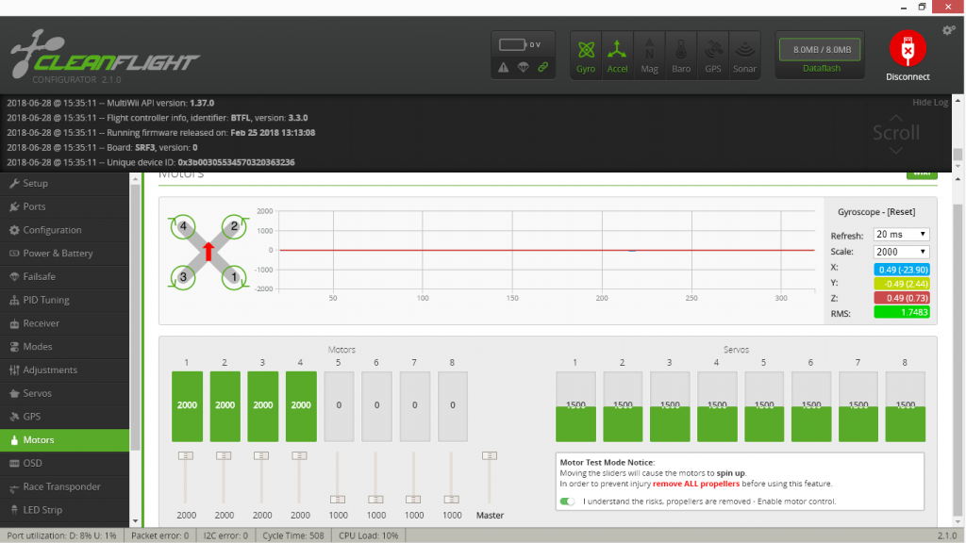Click the Master motor slider handle
The width and height of the screenshot is (966, 543).
489,456
